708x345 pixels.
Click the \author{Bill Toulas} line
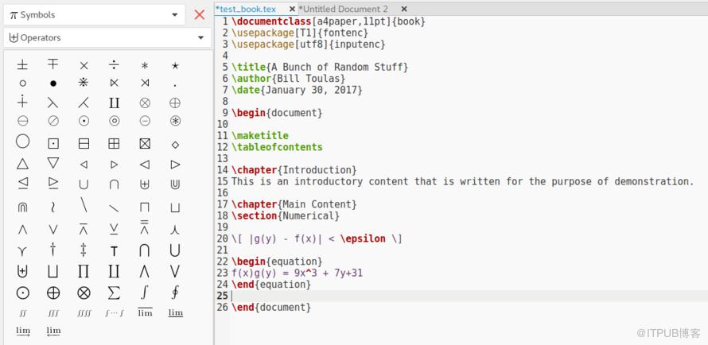288,79
